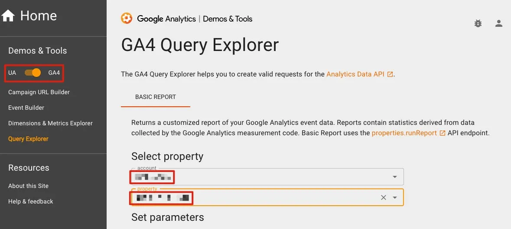Image resolution: width=511 pixels, height=229 pixels.
Task: Clear the property field with X icon
Action: click(383, 197)
